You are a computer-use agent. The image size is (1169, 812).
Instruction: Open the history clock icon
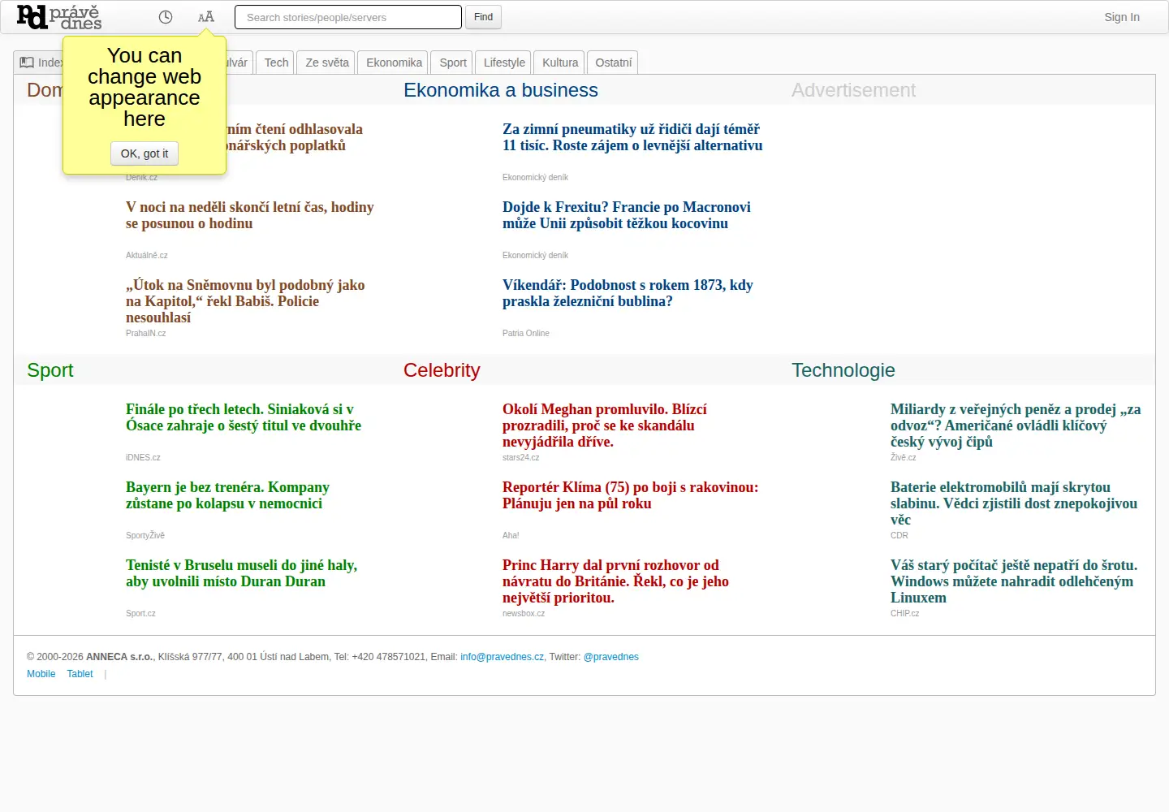click(166, 17)
